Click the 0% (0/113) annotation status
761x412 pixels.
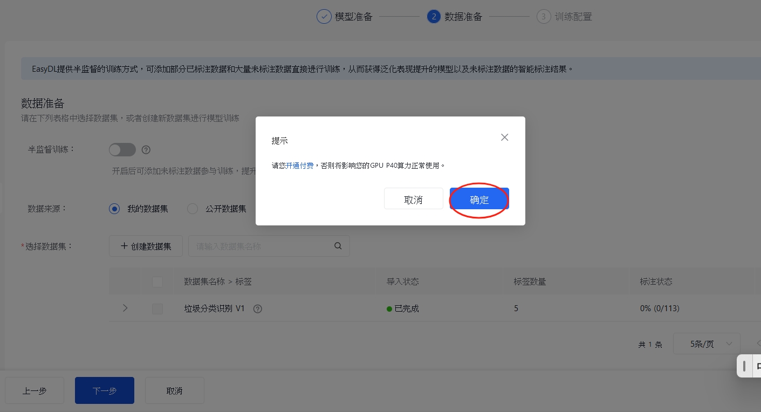point(660,308)
